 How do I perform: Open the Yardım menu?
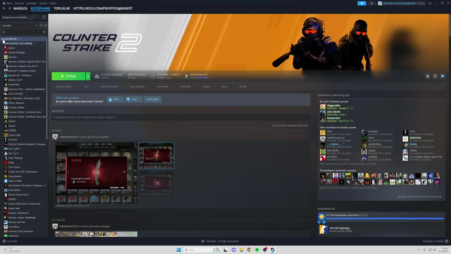(53, 3)
